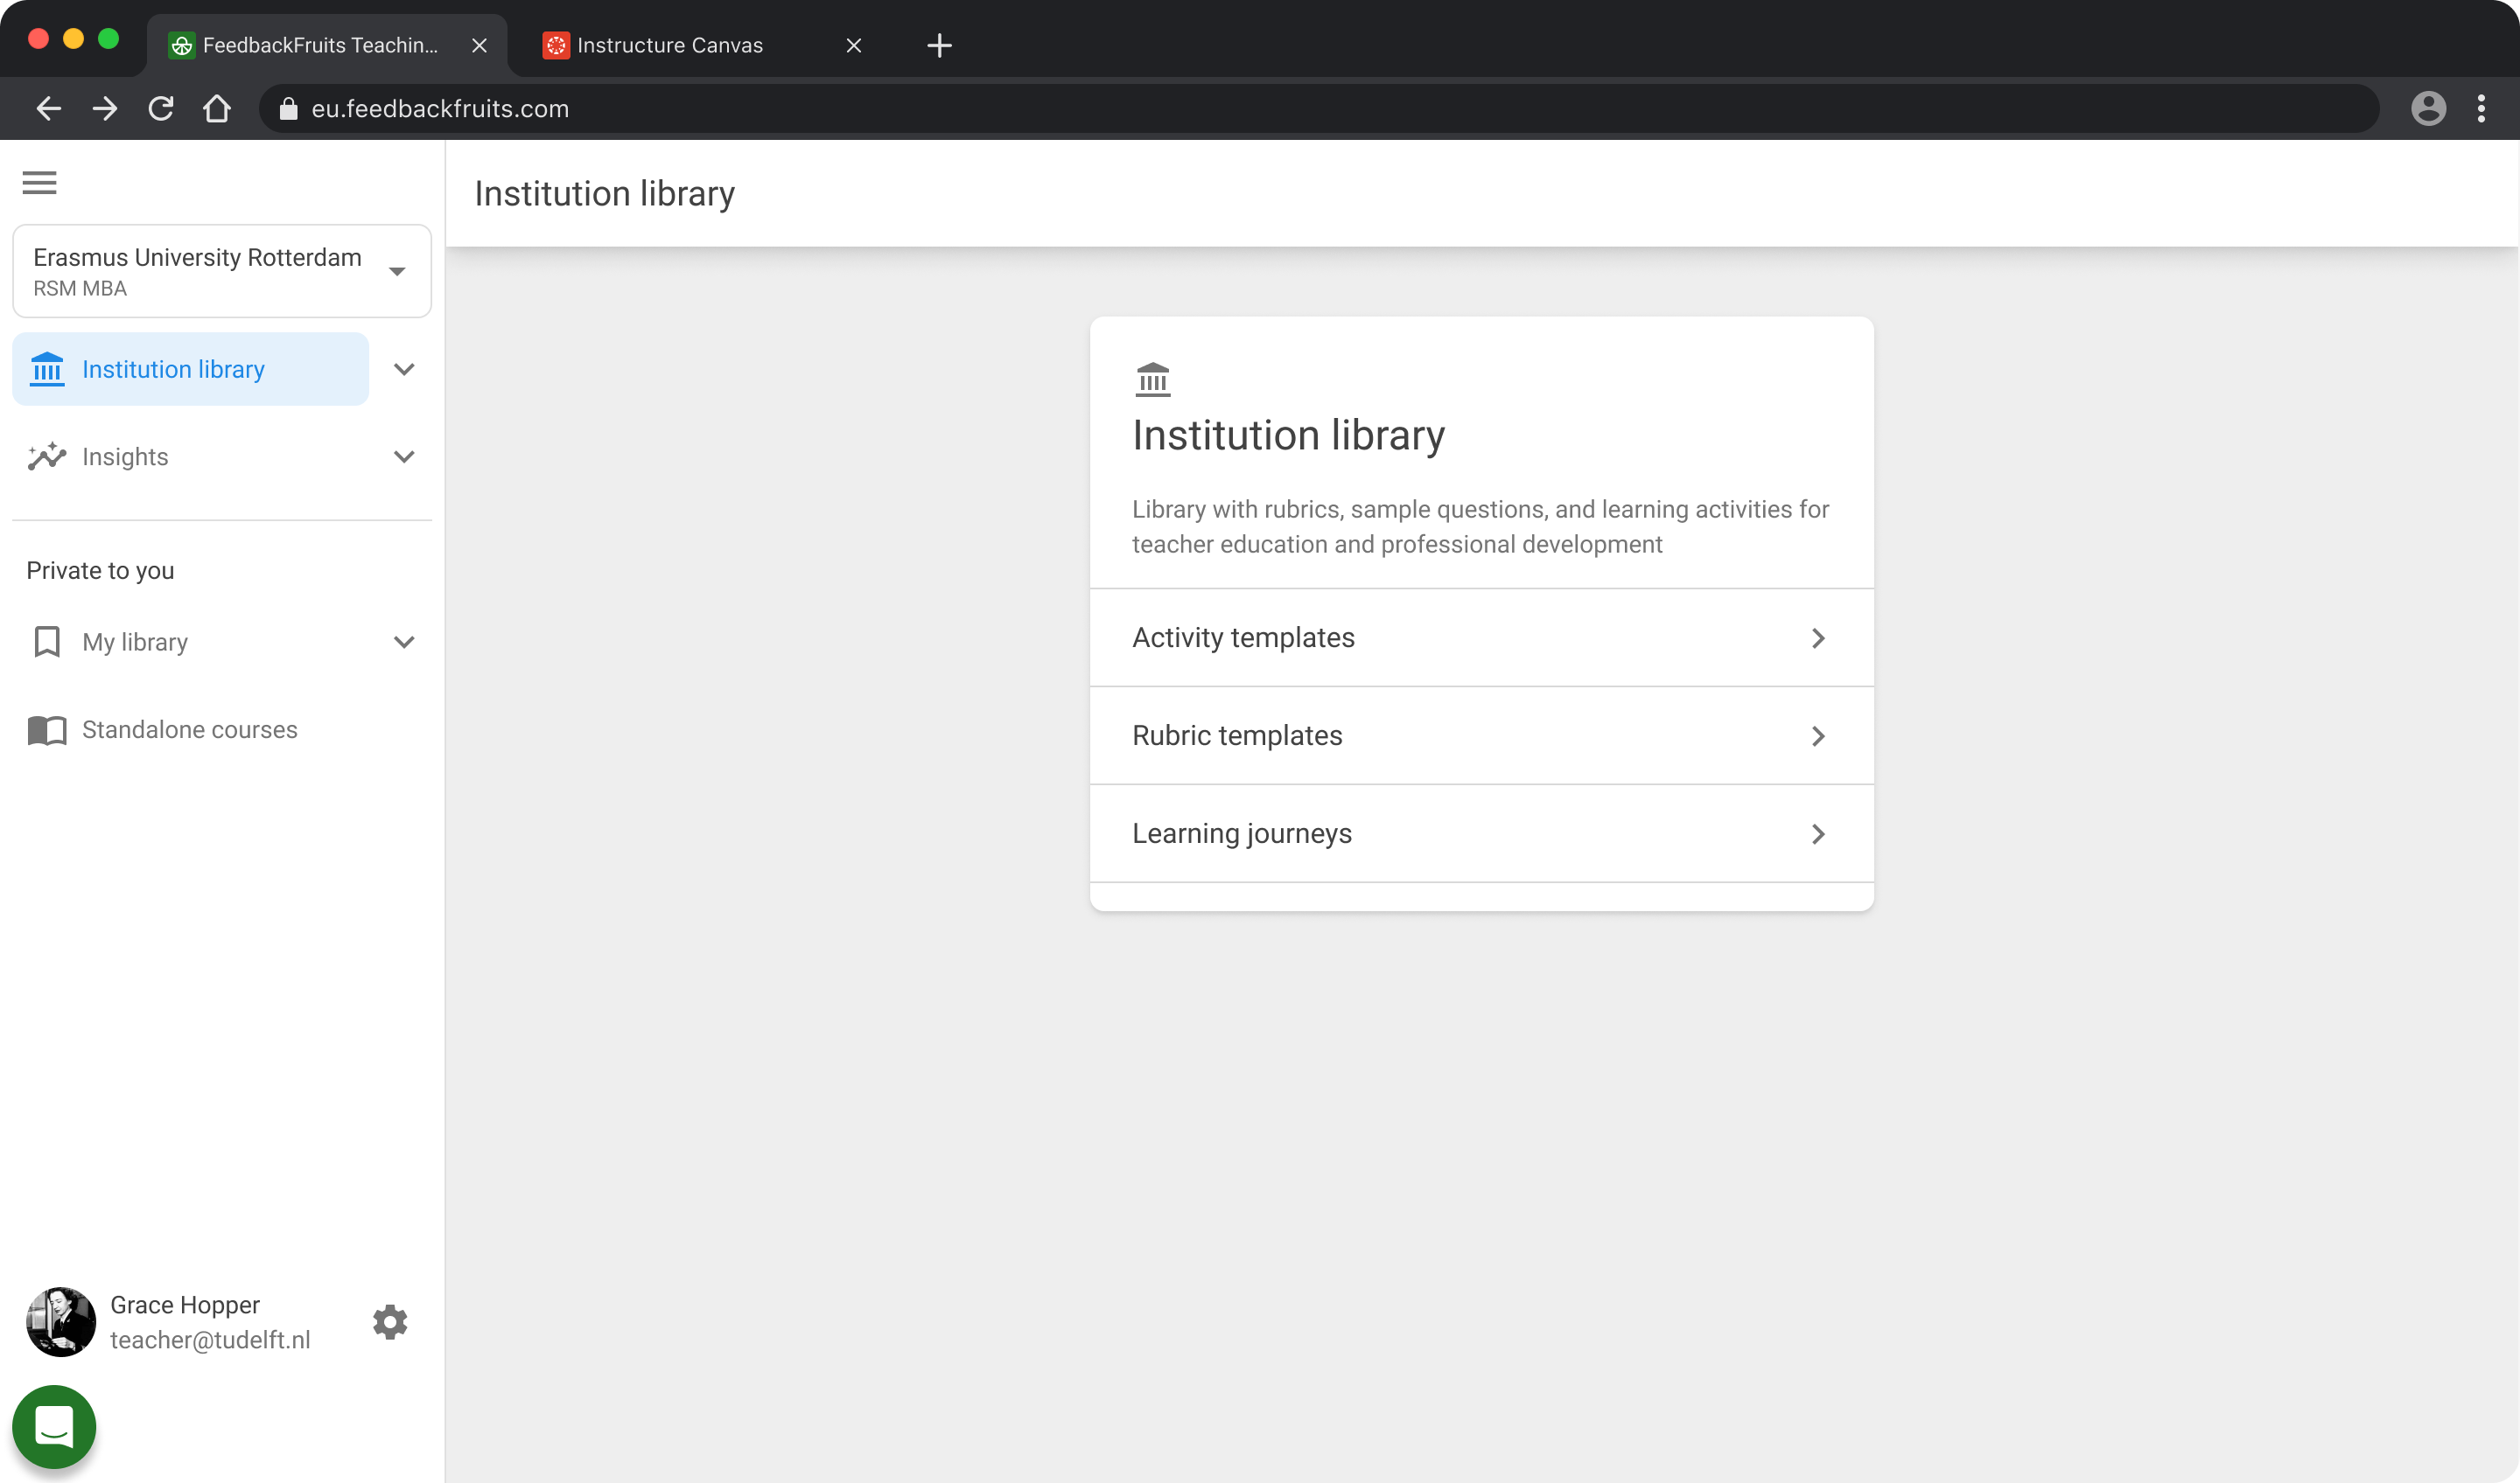The height and width of the screenshot is (1483, 2520).
Task: Expand the Institution library sidebar chevron
Action: pos(404,369)
